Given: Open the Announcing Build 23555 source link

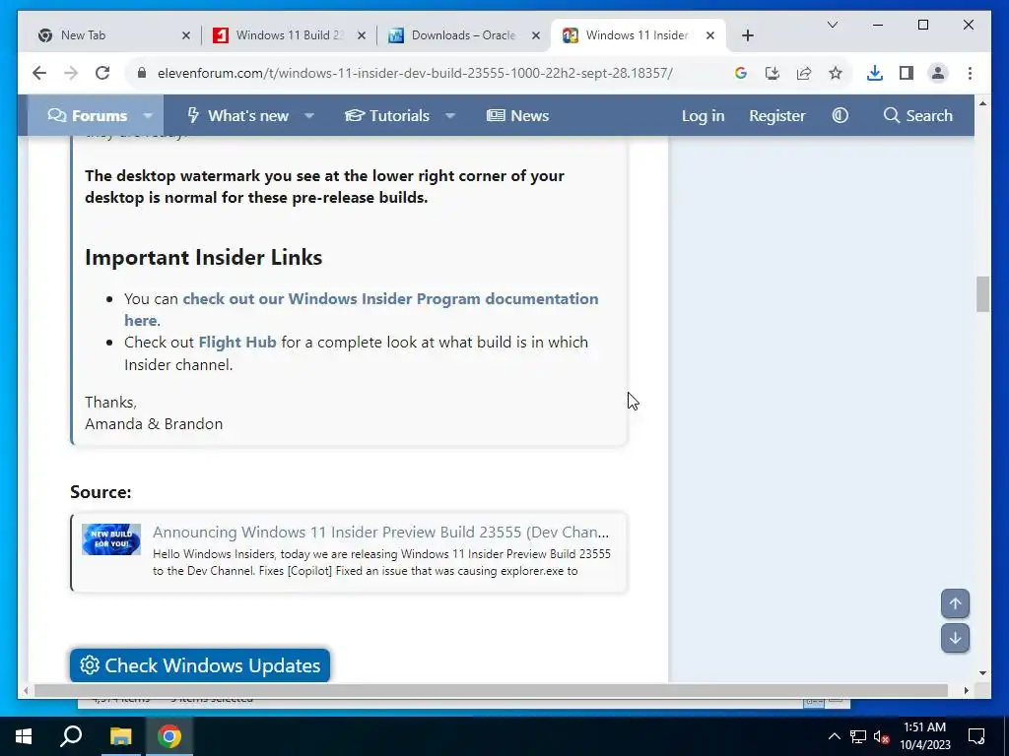Looking at the screenshot, I should 380,533.
